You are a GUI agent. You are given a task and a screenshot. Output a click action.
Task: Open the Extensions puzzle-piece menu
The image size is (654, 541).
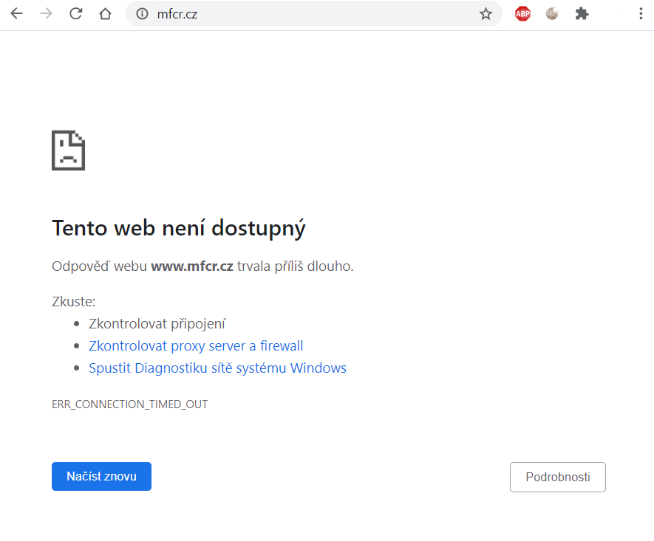582,14
